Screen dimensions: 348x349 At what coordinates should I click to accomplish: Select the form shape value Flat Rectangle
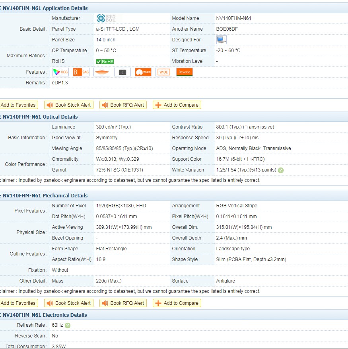coord(111,249)
